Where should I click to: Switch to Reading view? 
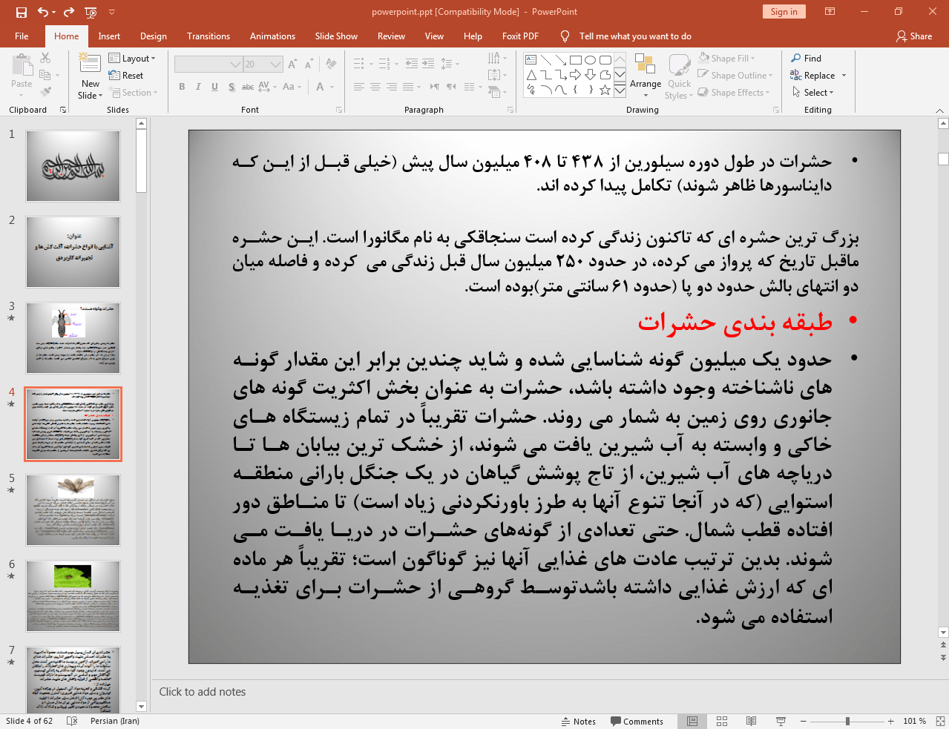click(x=751, y=722)
